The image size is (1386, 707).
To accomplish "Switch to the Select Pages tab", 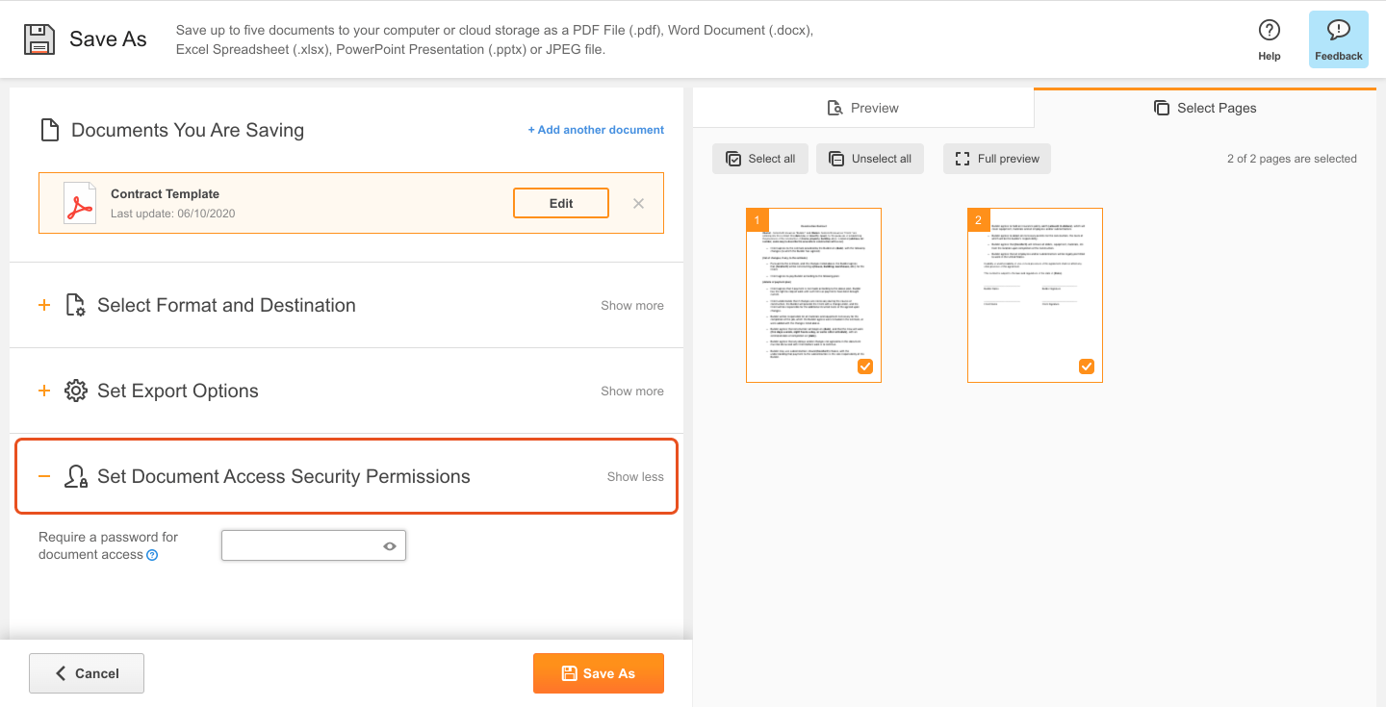I will tap(1205, 108).
